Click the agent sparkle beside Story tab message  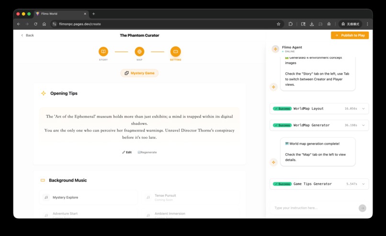click(x=273, y=87)
